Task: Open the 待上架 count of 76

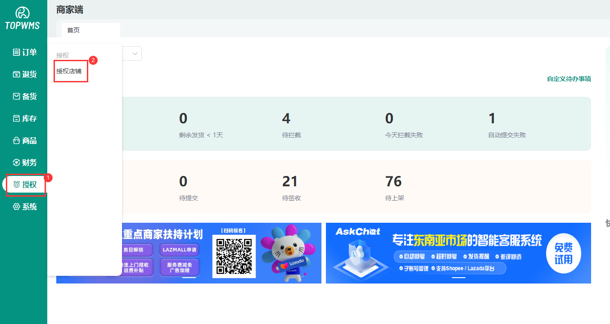Action: point(393,182)
